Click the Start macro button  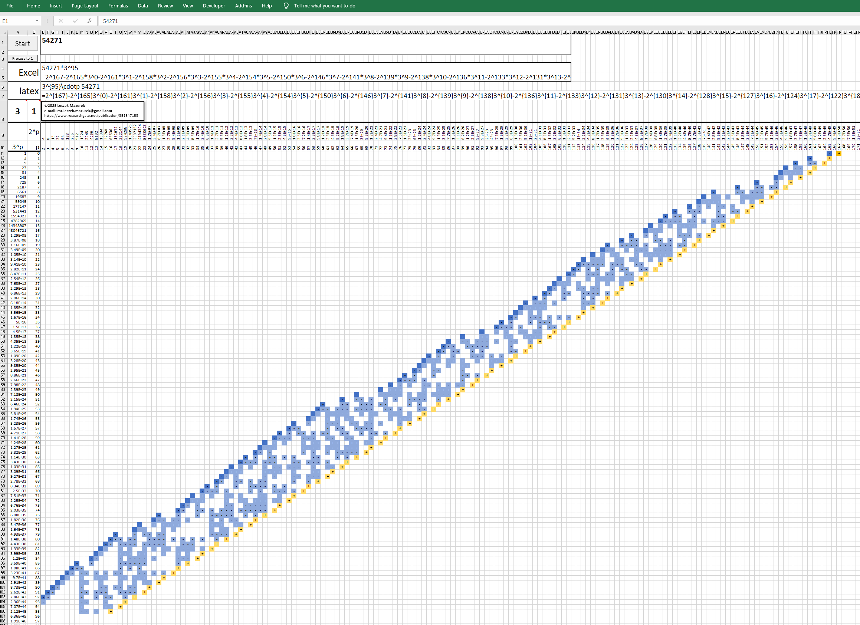(x=22, y=44)
